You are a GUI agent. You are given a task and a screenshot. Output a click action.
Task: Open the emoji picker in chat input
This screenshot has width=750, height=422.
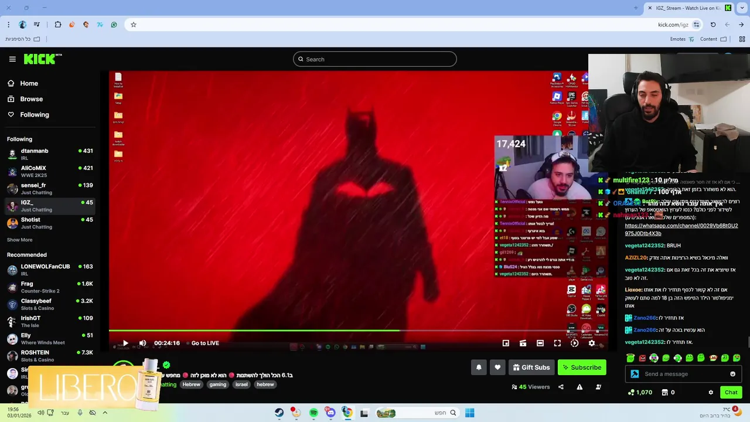pos(732,374)
